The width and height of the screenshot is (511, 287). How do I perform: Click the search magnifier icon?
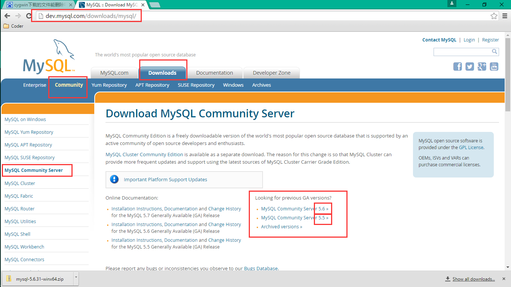[495, 52]
